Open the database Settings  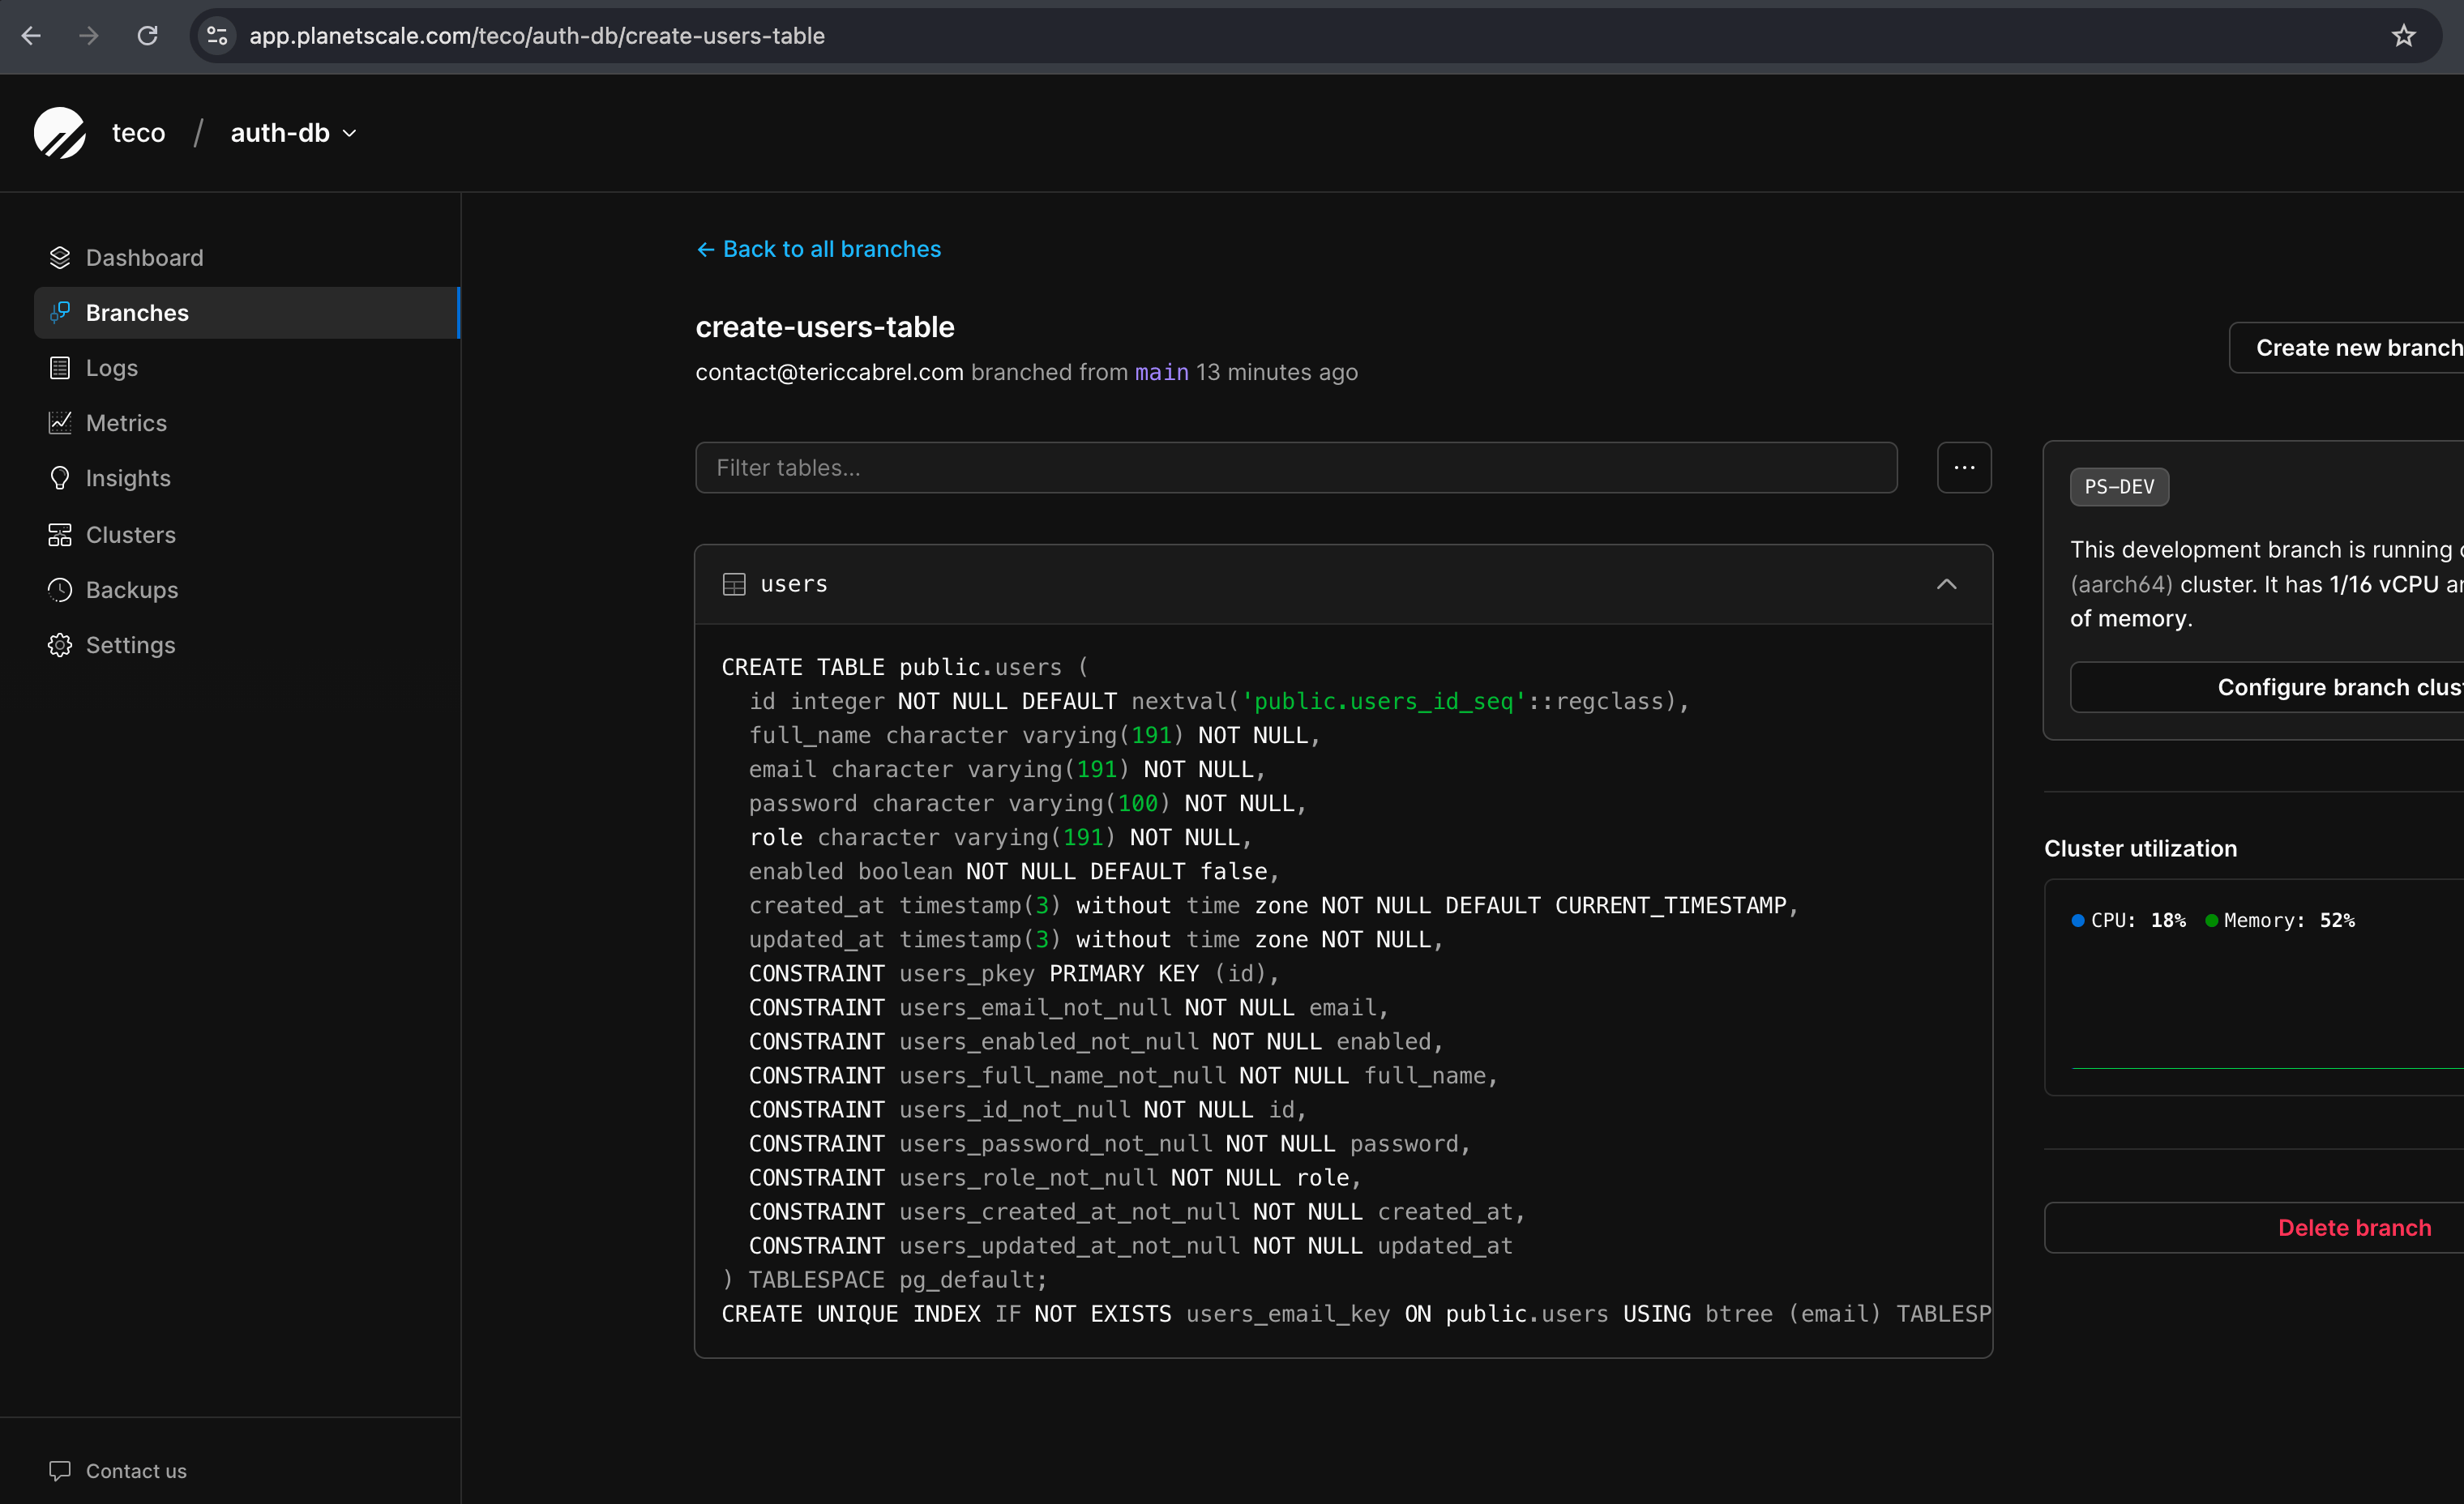tap(131, 645)
